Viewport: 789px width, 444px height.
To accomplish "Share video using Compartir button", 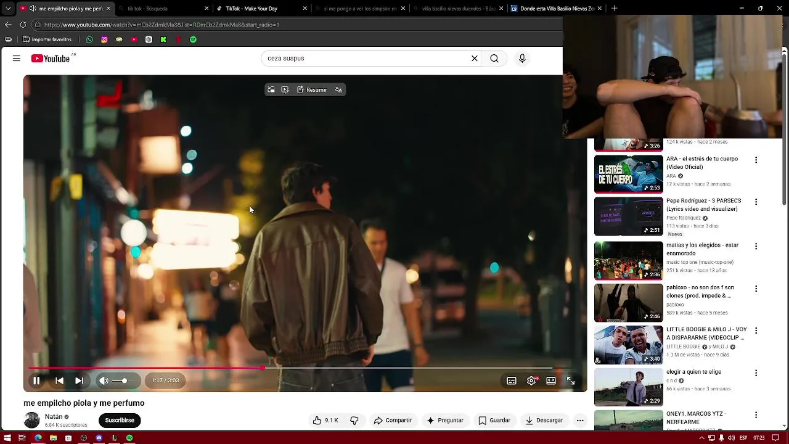I will tap(393, 421).
